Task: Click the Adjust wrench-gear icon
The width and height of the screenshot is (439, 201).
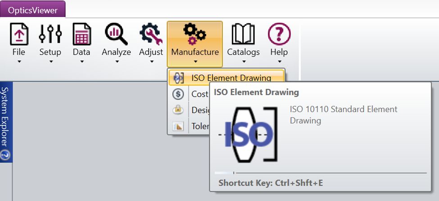Action: click(151, 34)
